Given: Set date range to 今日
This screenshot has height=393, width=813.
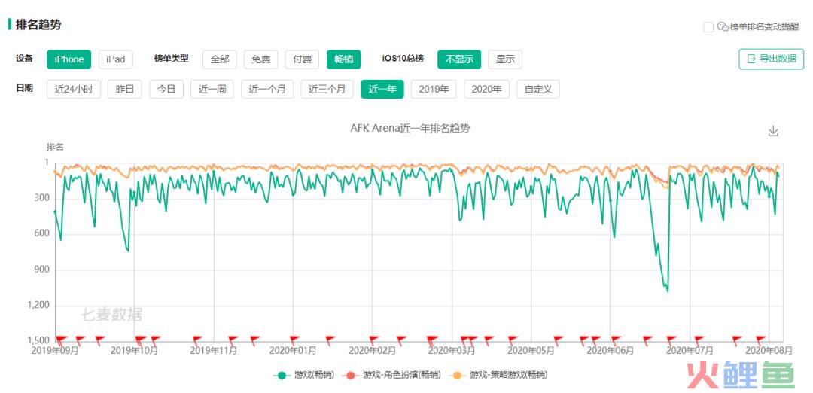Looking at the screenshot, I should [166, 89].
